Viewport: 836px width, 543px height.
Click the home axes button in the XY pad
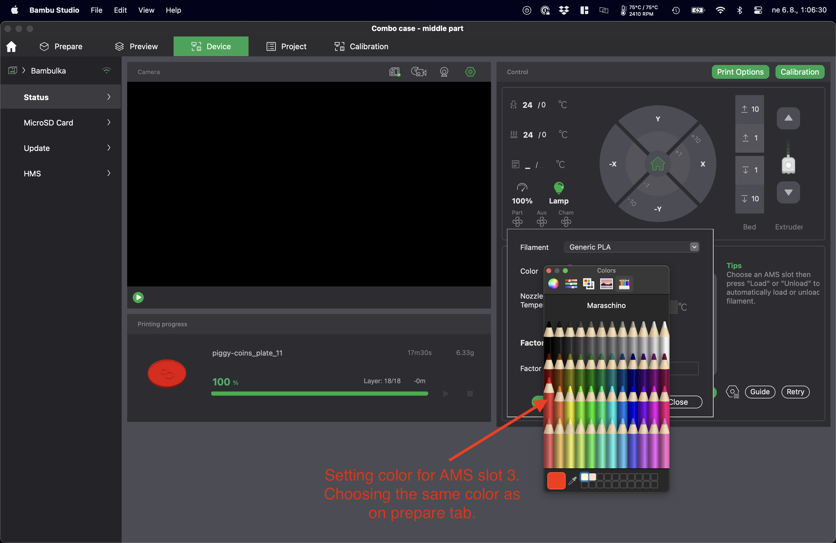pos(657,164)
